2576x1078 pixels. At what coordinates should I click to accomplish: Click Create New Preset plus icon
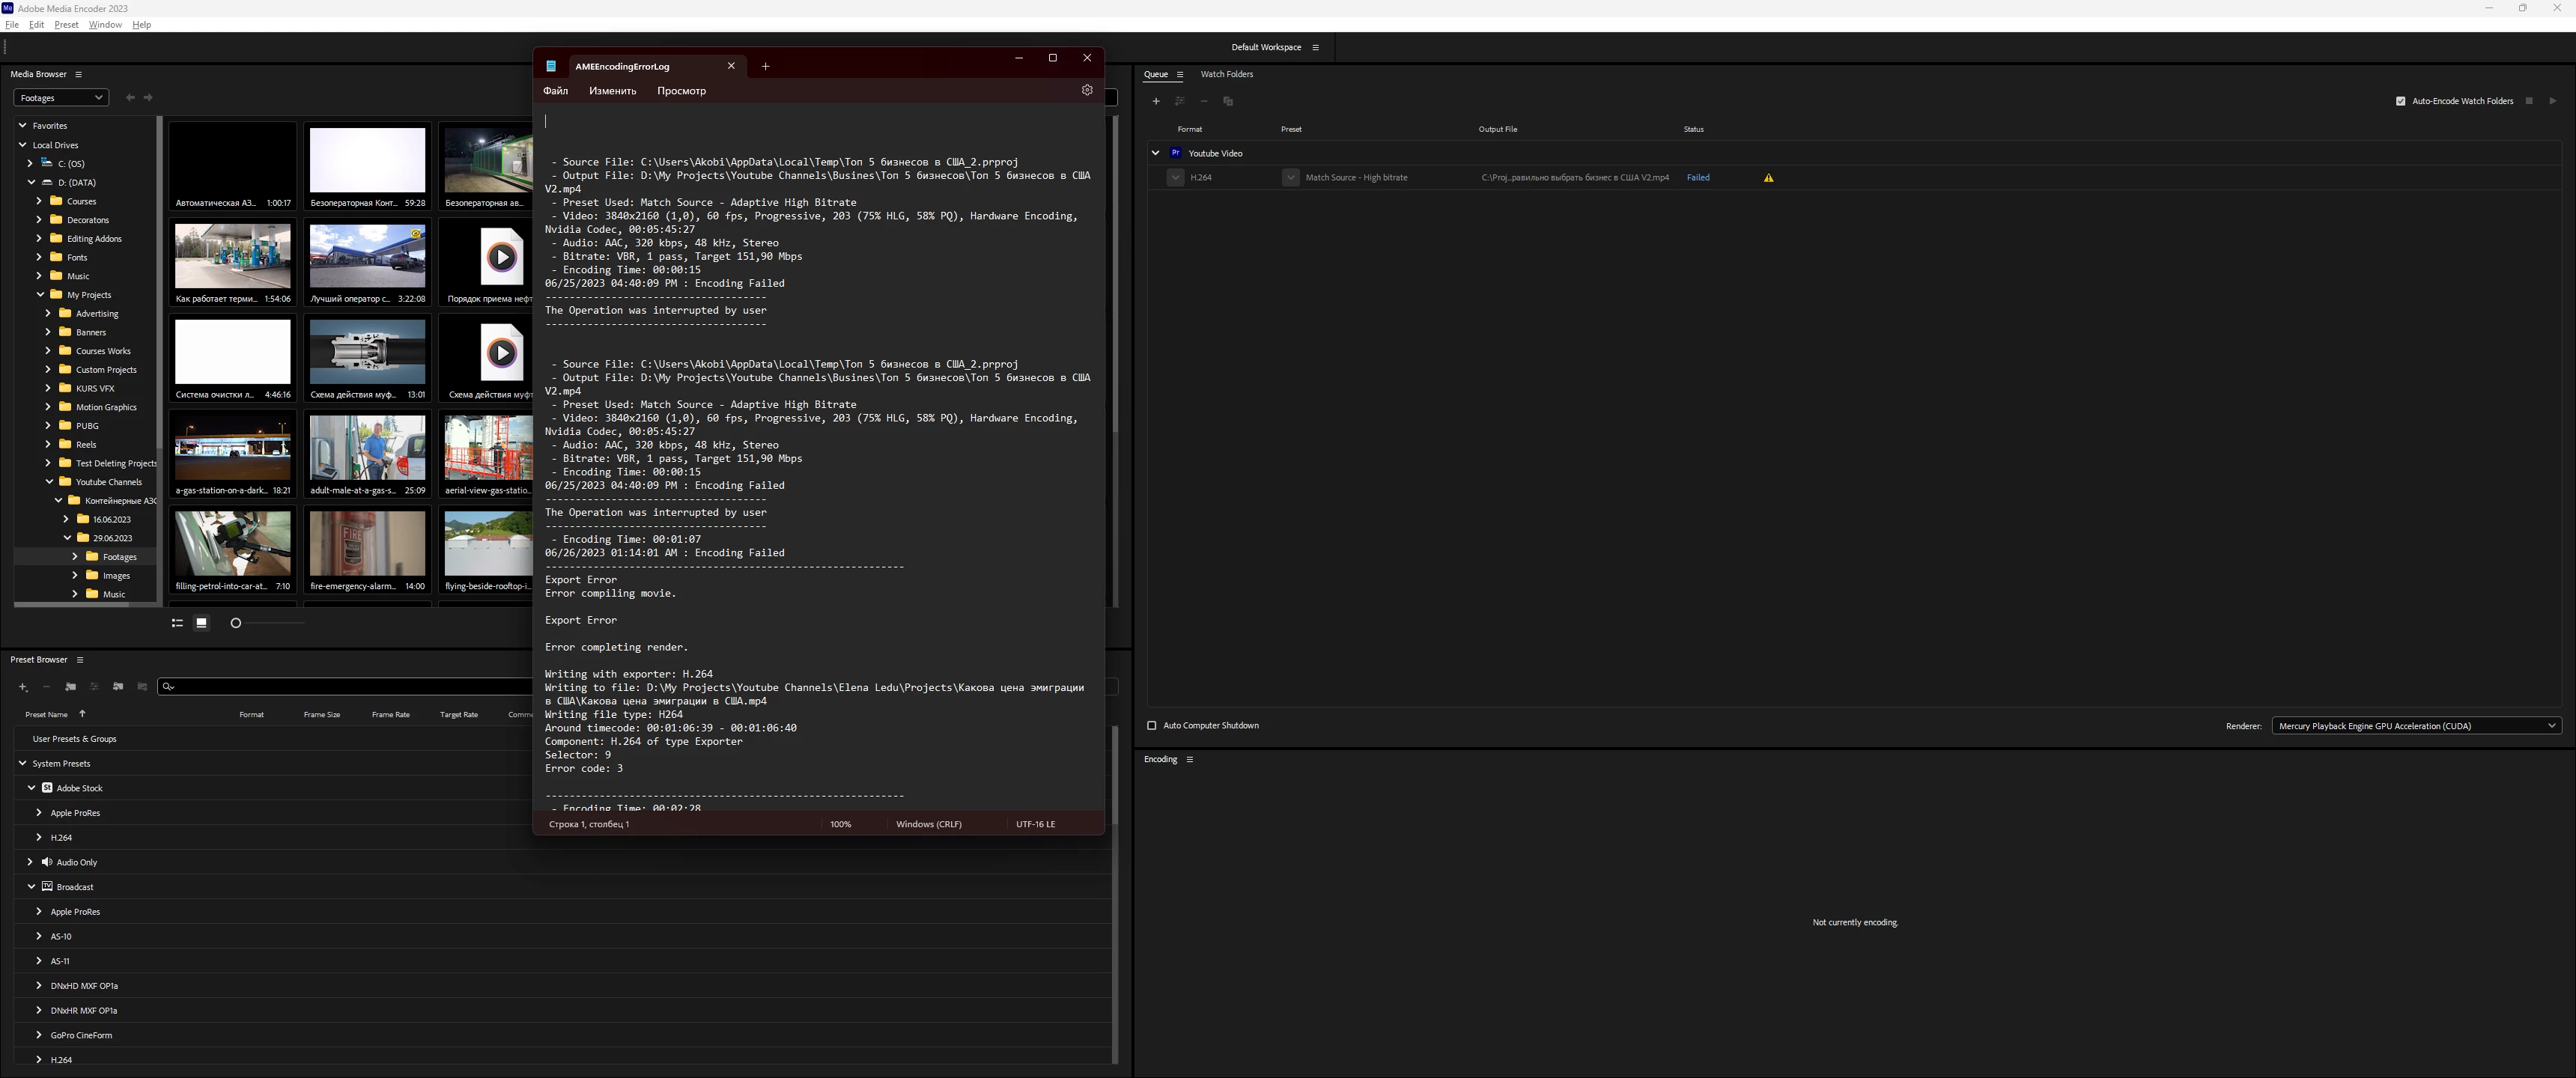tap(23, 687)
